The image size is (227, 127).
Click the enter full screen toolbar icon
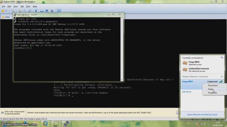[x=47, y=11]
